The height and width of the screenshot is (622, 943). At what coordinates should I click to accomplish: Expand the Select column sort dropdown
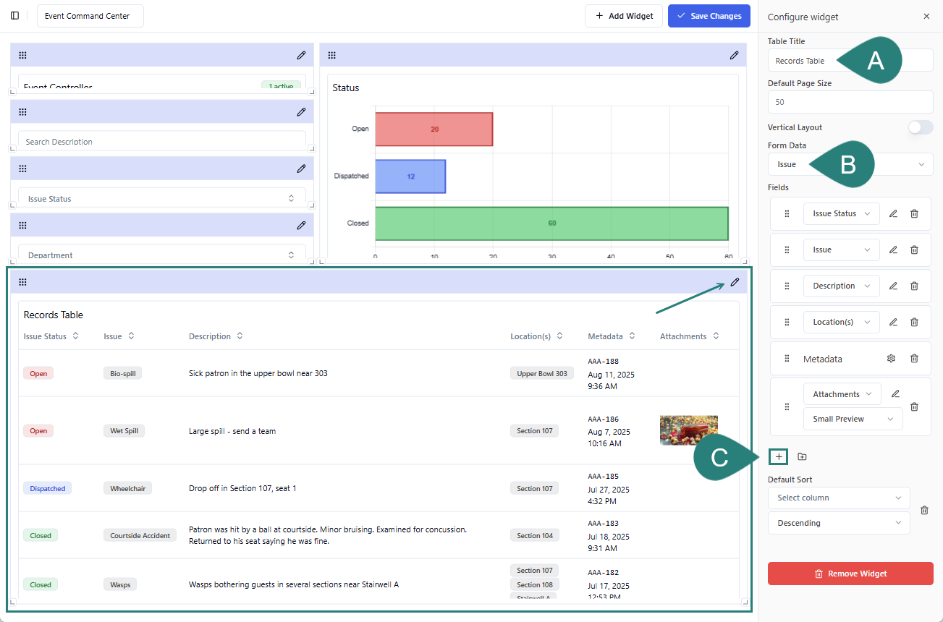(x=839, y=498)
